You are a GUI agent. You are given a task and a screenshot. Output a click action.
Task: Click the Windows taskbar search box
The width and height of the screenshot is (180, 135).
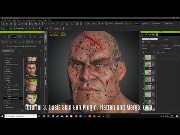tap(21, 116)
